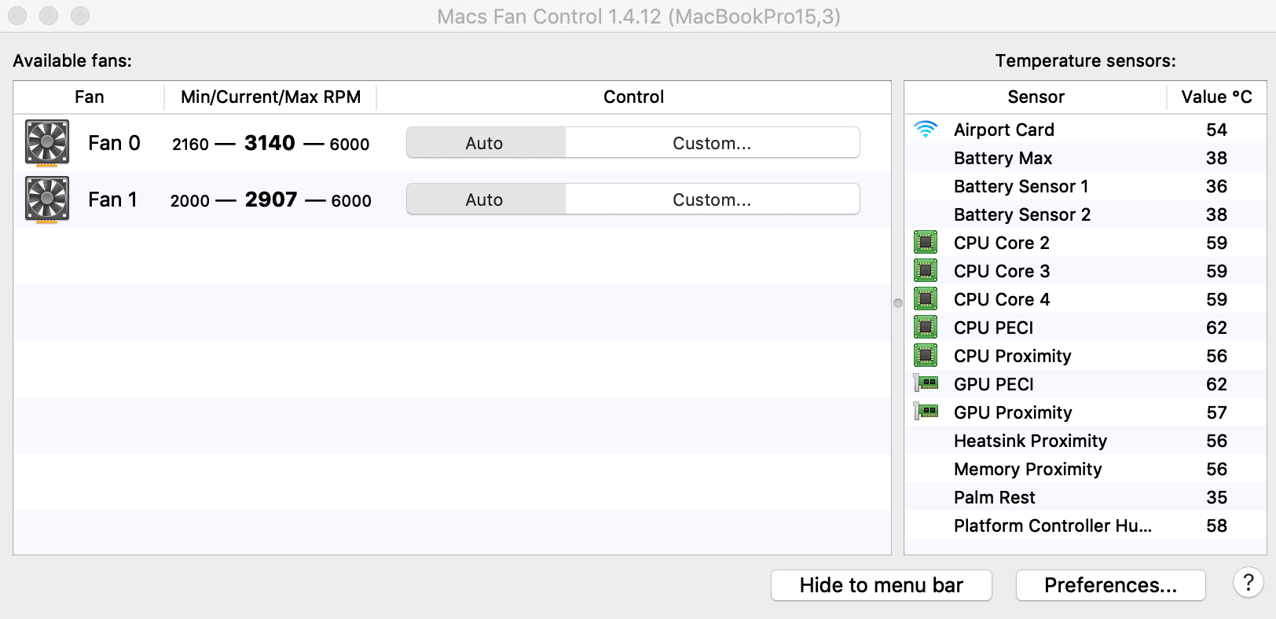The height and width of the screenshot is (619, 1276).
Task: Set Fan 1 control to Auto
Action: point(485,200)
